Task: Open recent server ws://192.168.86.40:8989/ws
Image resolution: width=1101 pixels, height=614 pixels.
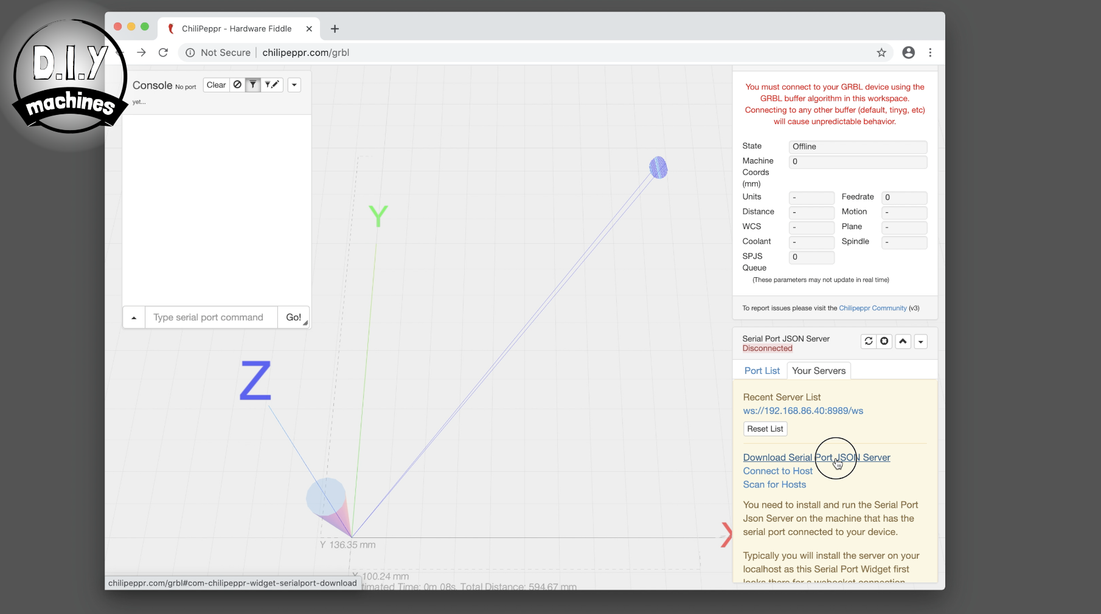Action: [803, 411]
